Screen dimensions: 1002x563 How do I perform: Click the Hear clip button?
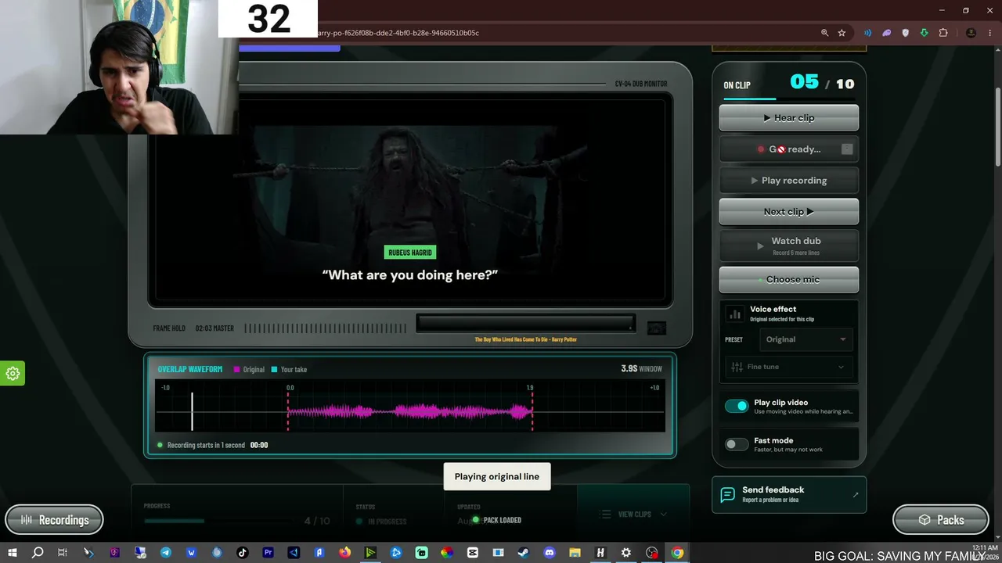(789, 118)
